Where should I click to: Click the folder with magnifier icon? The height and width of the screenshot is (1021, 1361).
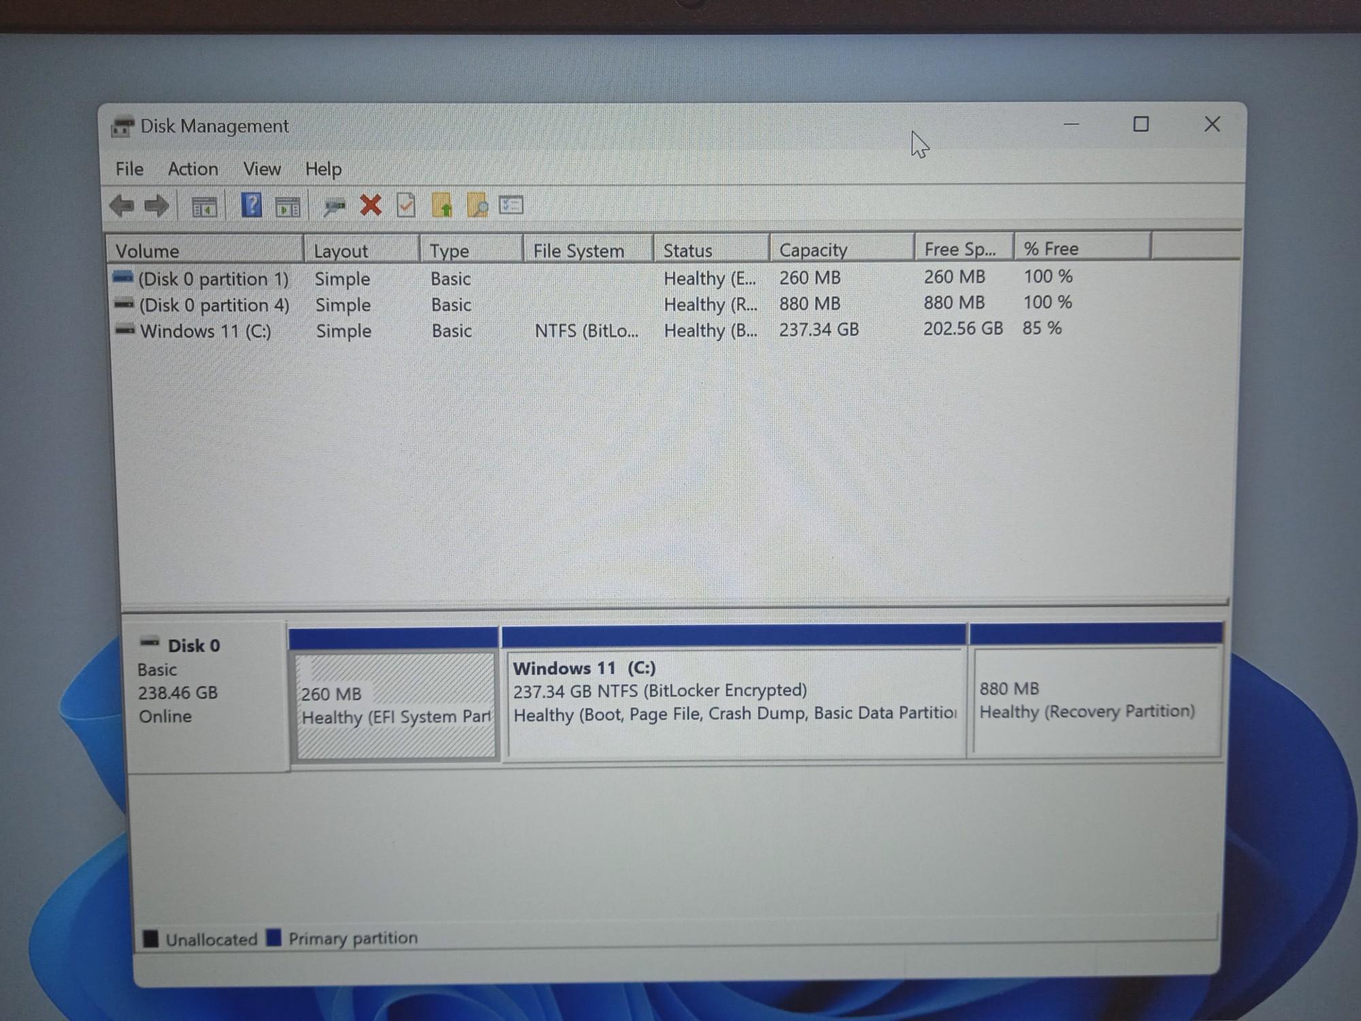point(478,205)
